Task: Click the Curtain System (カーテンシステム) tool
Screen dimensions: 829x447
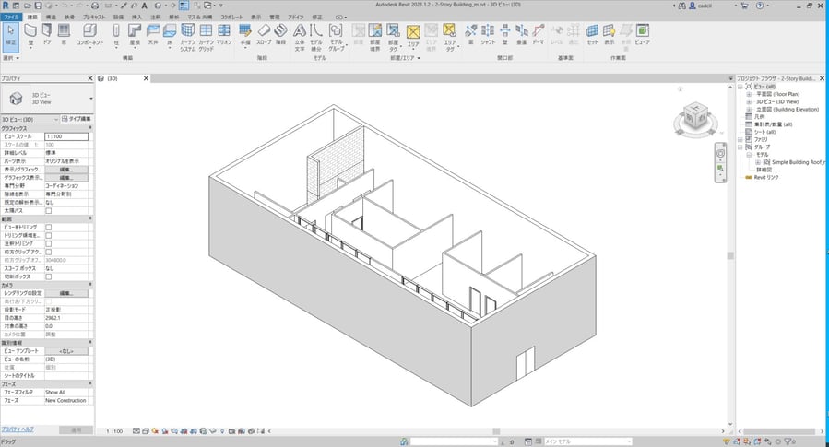Action: tap(188, 37)
